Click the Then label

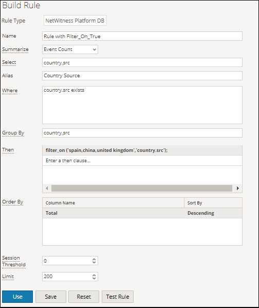click(8, 150)
